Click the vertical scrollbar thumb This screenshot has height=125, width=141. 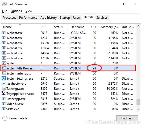coord(138,102)
